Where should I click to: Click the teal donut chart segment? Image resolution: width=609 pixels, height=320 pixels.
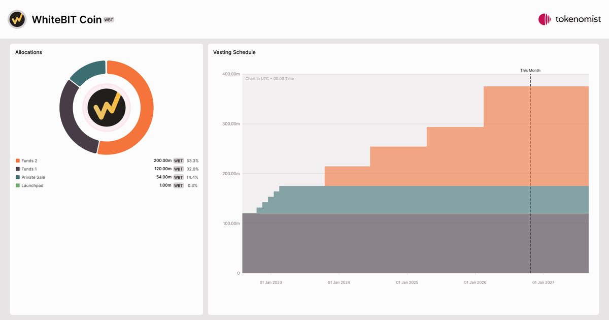pos(85,72)
